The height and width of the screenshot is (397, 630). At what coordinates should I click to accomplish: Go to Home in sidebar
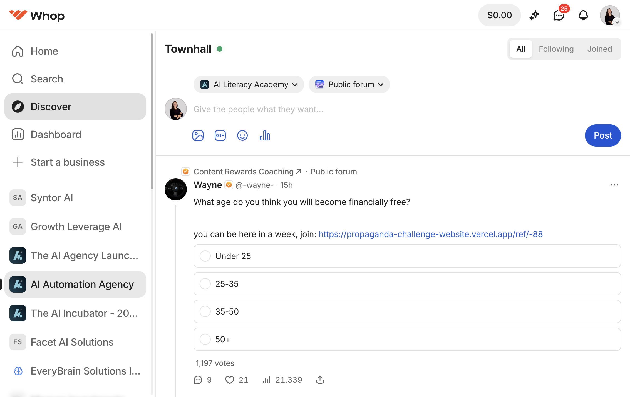point(75,51)
